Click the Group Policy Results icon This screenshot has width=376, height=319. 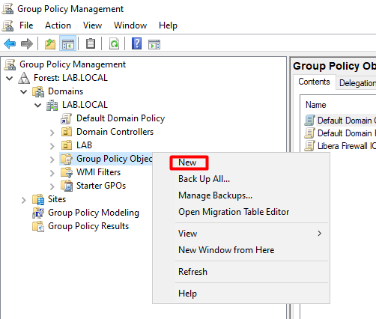pyautogui.click(x=38, y=226)
